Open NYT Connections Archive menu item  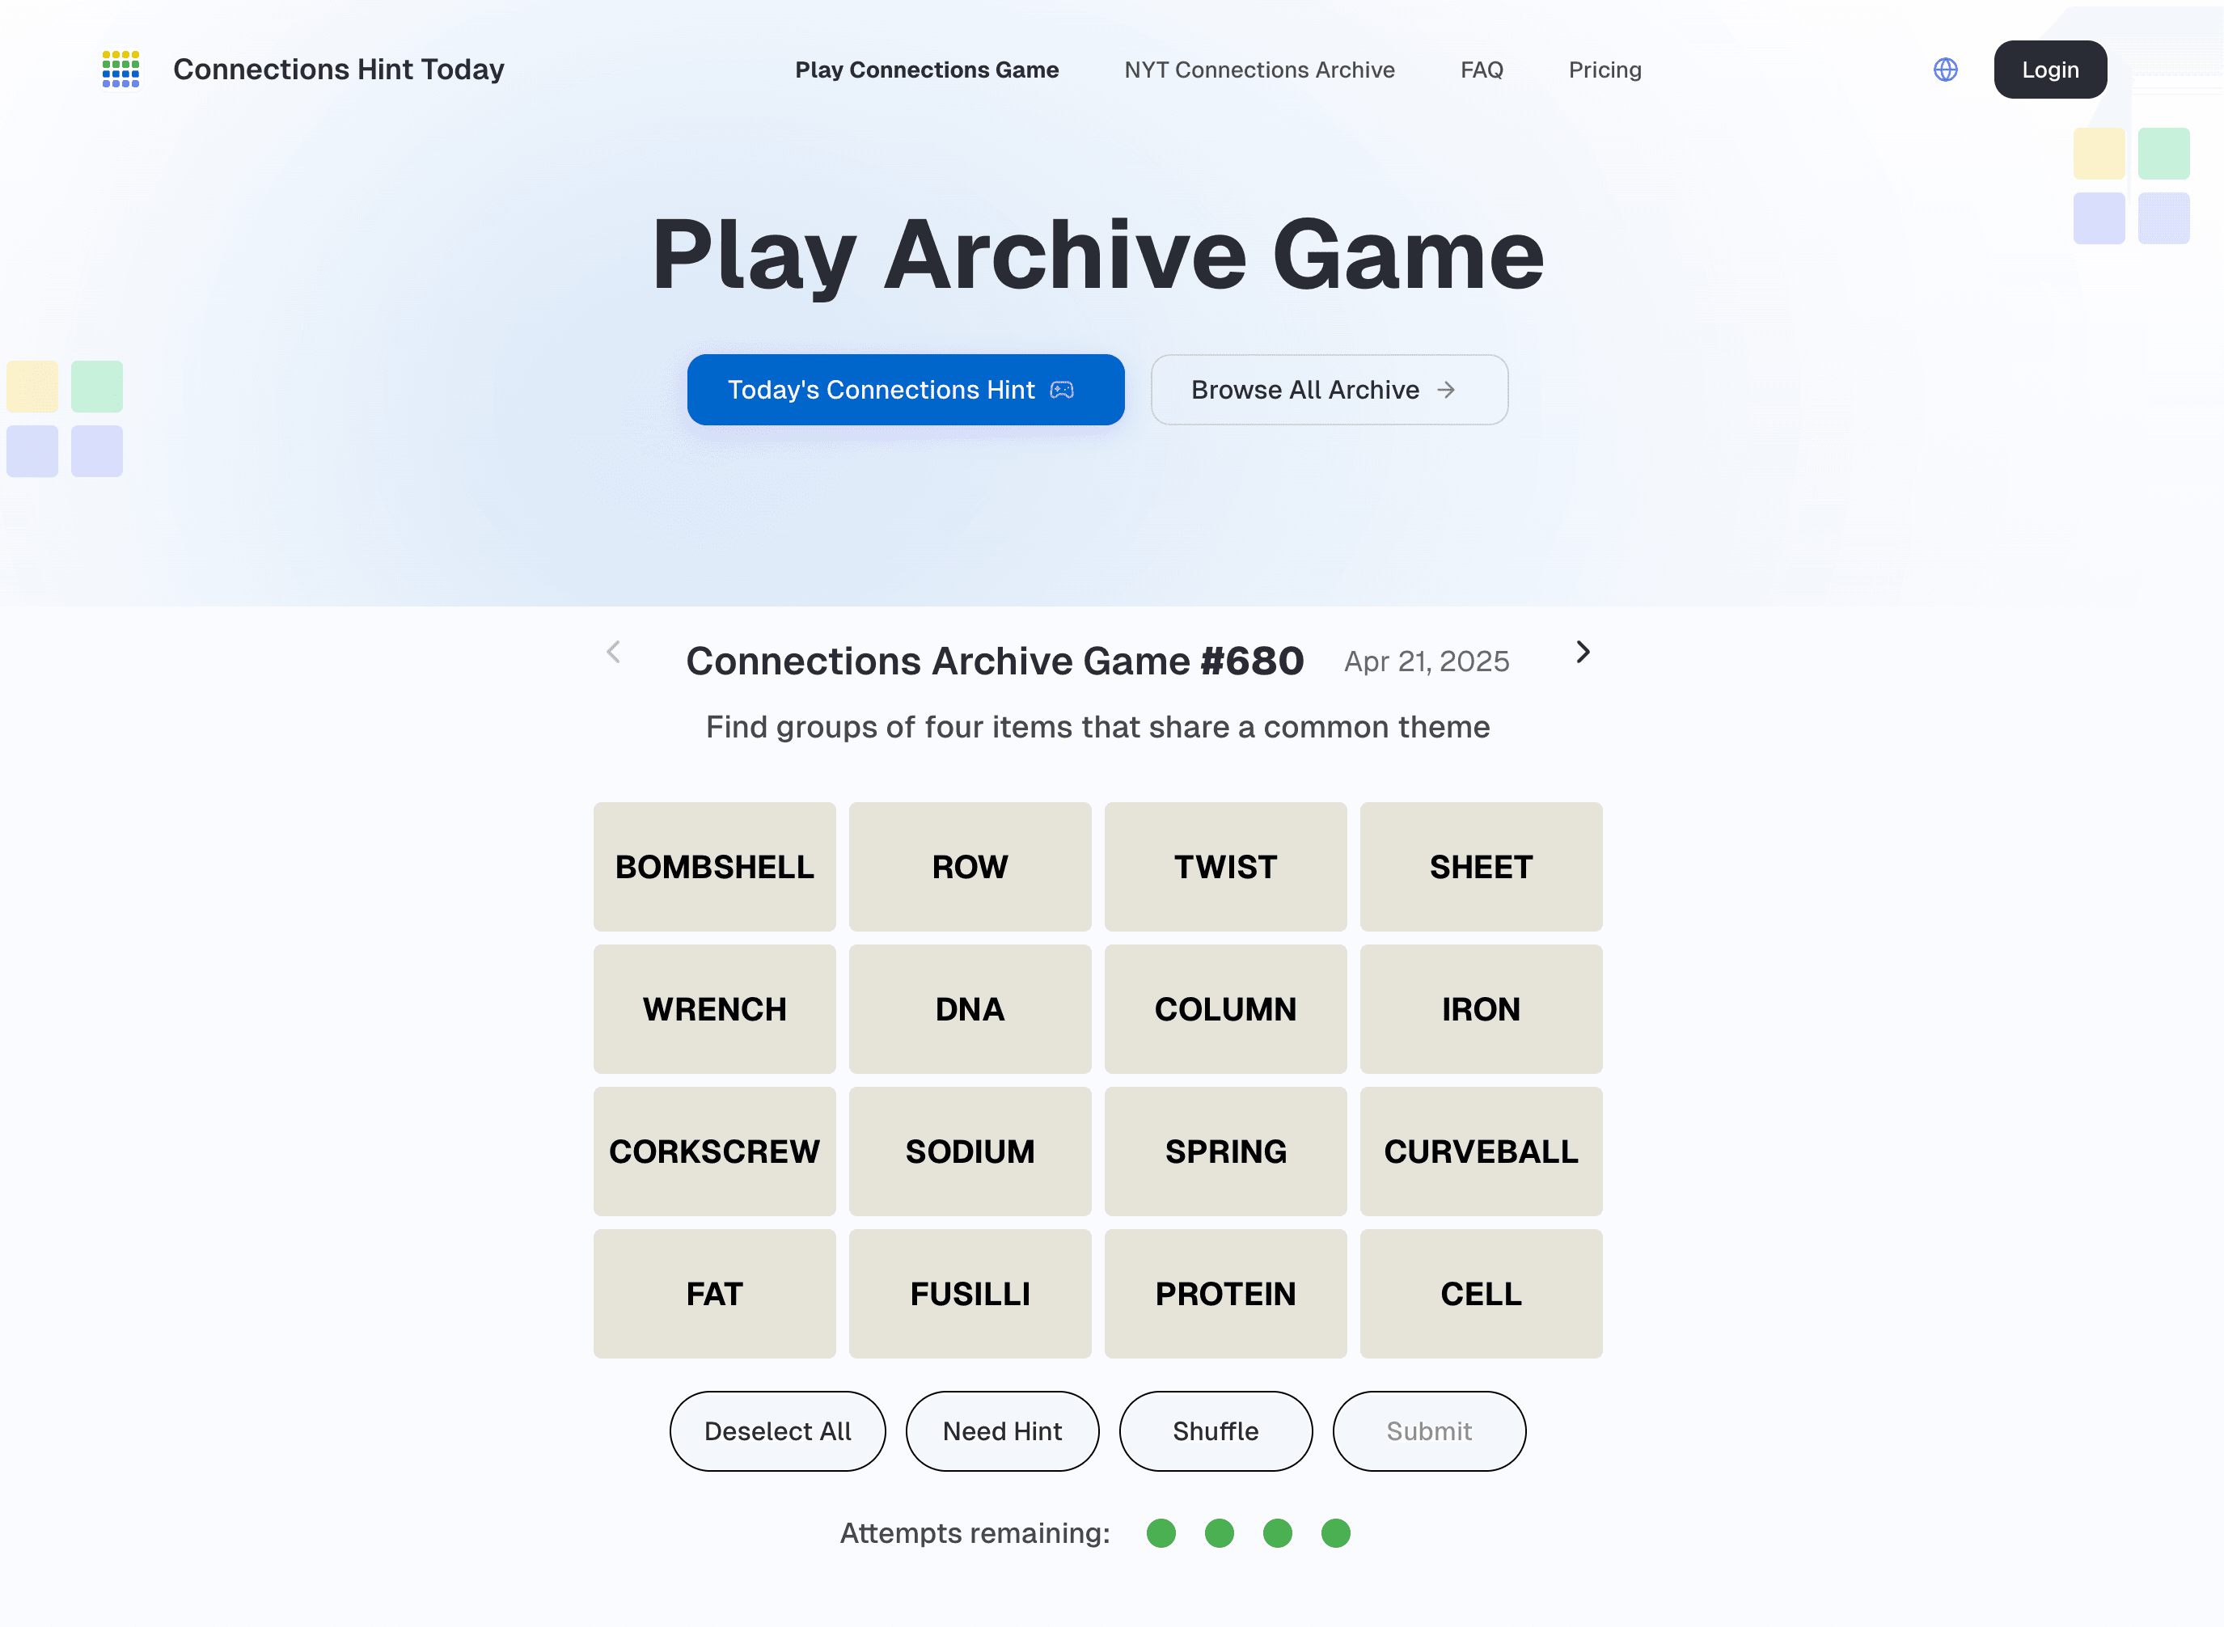pos(1258,70)
